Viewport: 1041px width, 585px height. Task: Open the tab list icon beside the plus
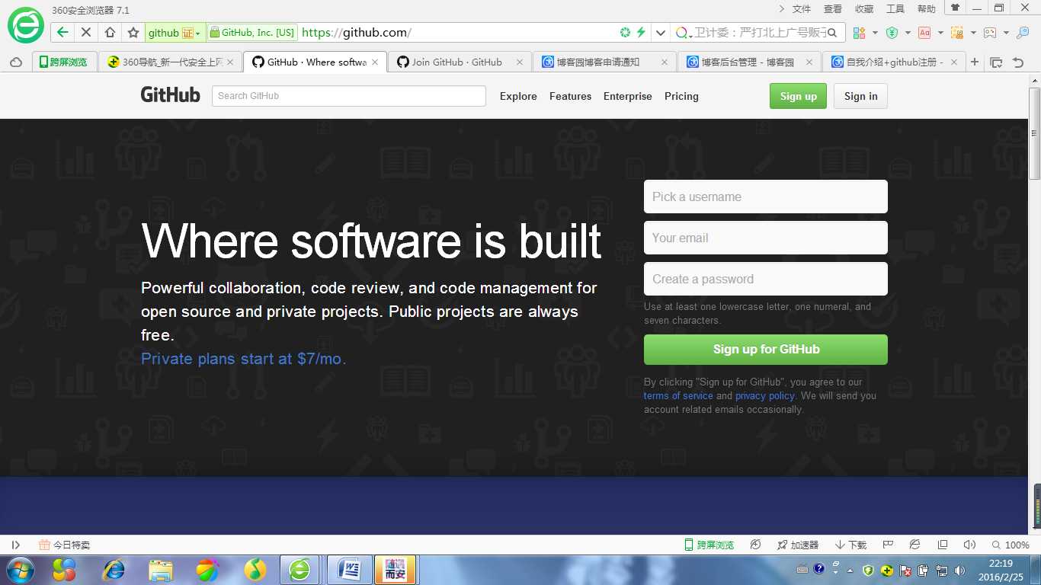(996, 62)
